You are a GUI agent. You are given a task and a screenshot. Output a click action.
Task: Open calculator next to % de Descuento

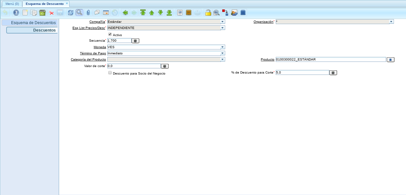pyautogui.click(x=333, y=73)
